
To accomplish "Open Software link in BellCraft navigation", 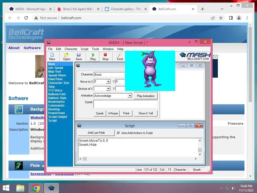I will 32,48.
